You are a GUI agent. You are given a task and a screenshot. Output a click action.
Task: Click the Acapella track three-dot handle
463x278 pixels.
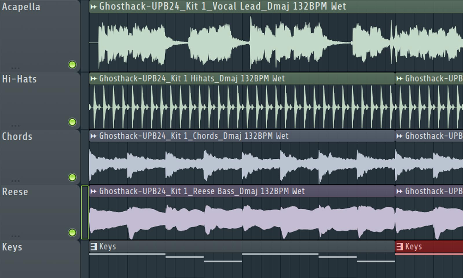(15, 68)
